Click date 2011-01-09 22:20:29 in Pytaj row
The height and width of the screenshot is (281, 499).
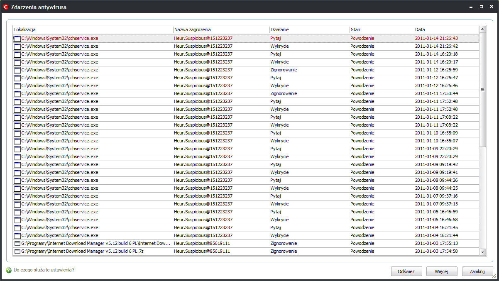(436, 149)
